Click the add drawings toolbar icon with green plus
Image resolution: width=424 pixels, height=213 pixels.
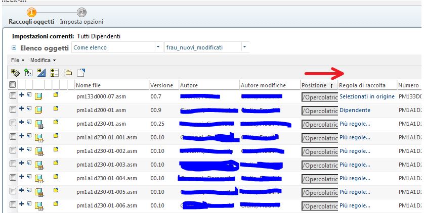click(x=28, y=73)
